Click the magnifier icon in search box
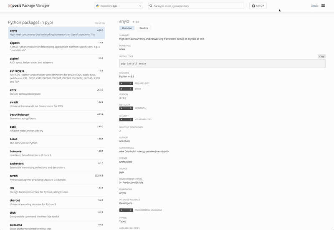The height and width of the screenshot is (230, 334). pos(151,6)
